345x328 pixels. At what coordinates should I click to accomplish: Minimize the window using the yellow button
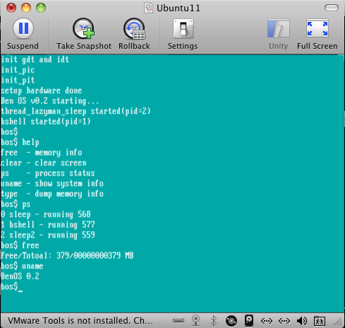[26, 8]
